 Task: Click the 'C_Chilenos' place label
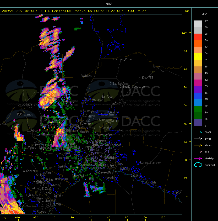pos(25,114)
